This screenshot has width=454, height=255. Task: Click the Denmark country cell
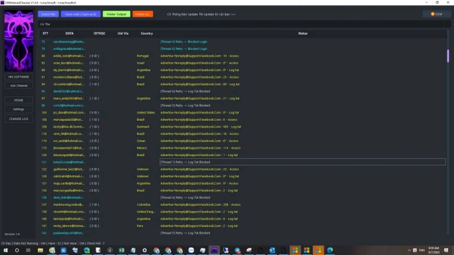point(143,127)
